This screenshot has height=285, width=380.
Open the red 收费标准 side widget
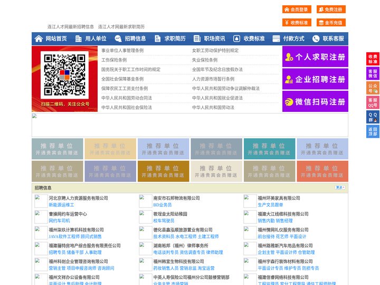373,59
